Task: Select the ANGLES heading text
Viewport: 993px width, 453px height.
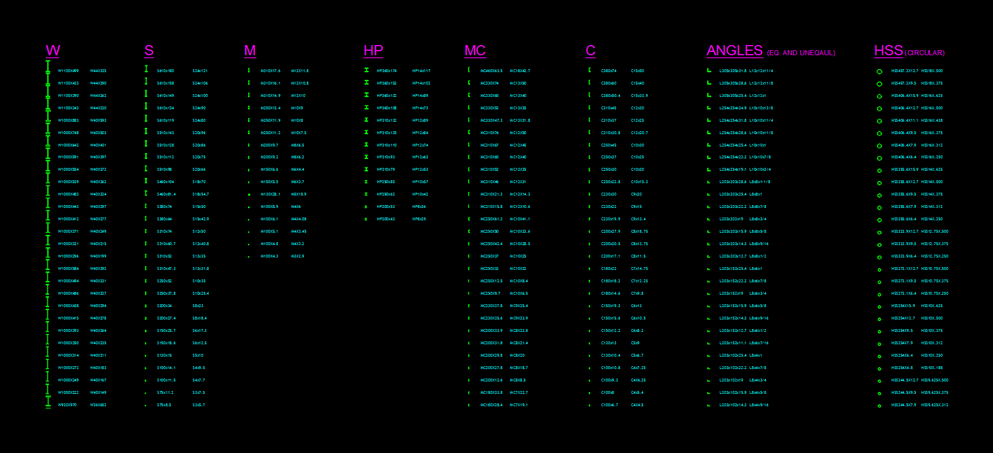Action: tap(734, 51)
